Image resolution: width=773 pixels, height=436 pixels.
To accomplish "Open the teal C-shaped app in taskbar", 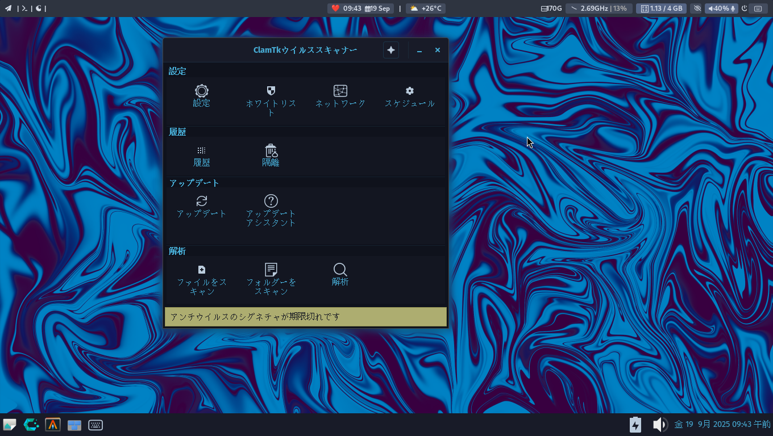I will pyautogui.click(x=31, y=425).
